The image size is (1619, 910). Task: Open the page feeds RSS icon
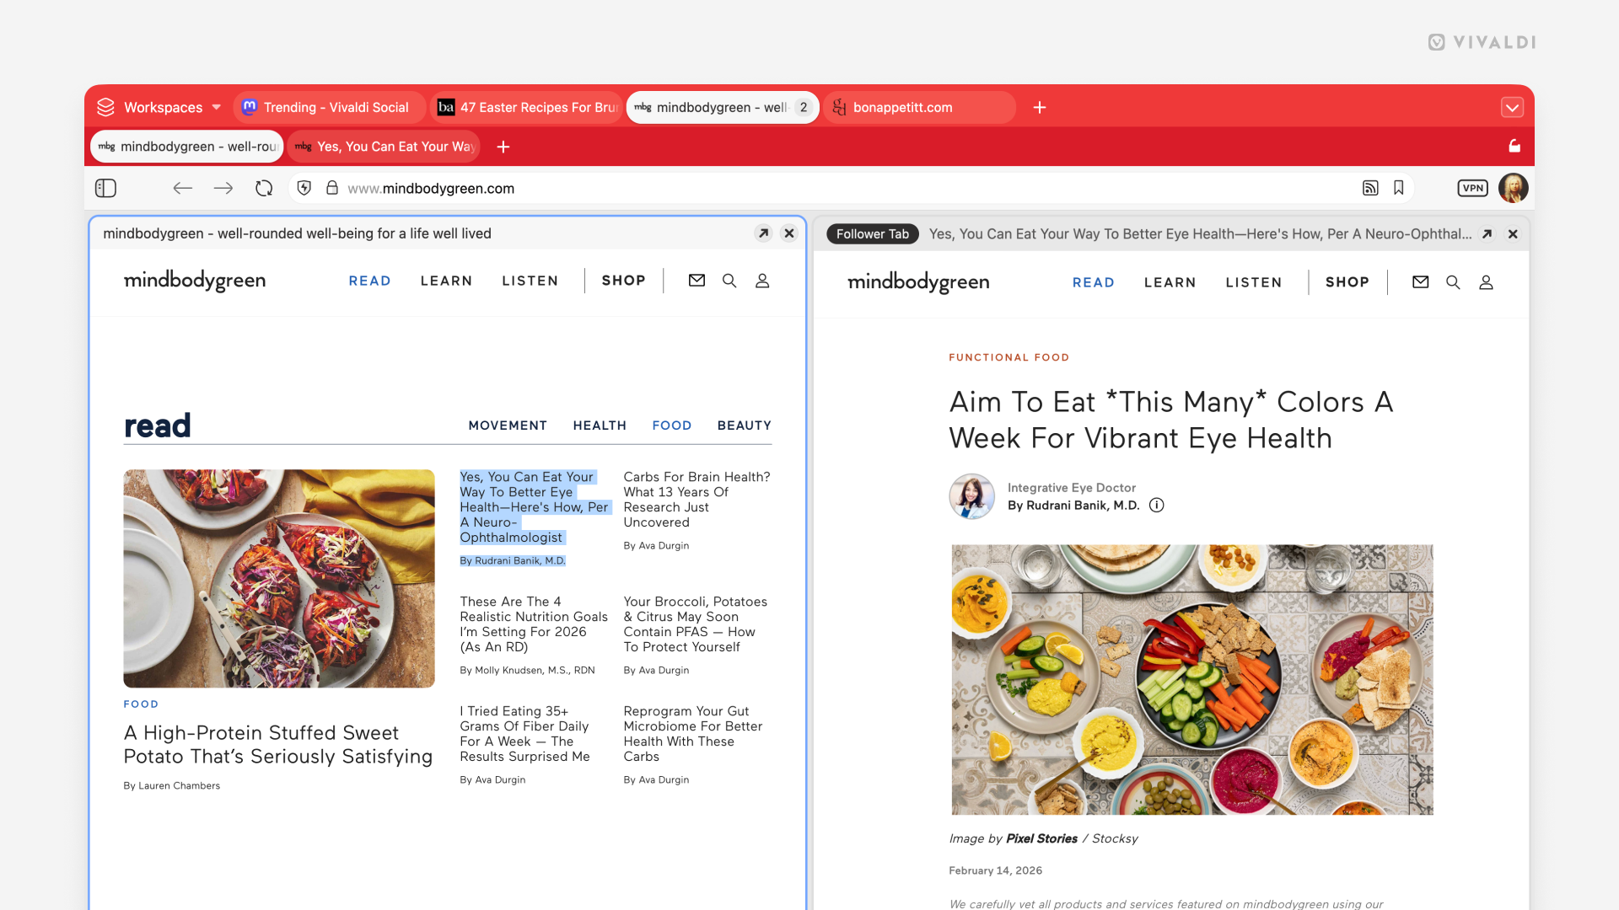pos(1370,188)
